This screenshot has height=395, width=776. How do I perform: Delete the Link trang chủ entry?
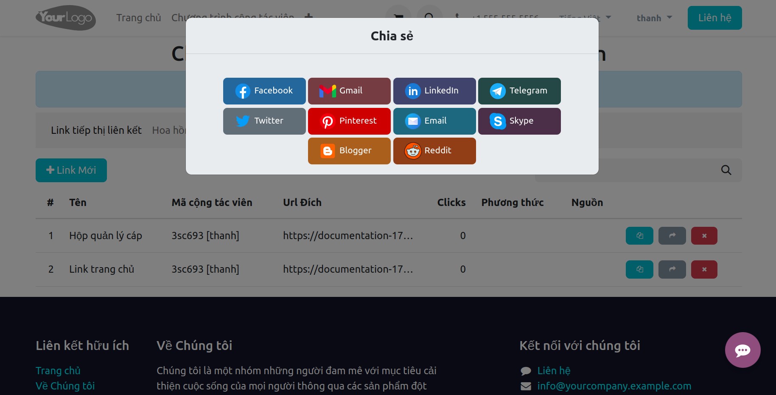pyautogui.click(x=704, y=269)
